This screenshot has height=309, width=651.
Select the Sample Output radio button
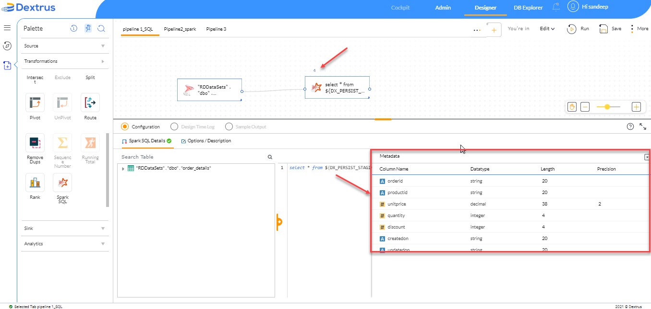coord(229,126)
